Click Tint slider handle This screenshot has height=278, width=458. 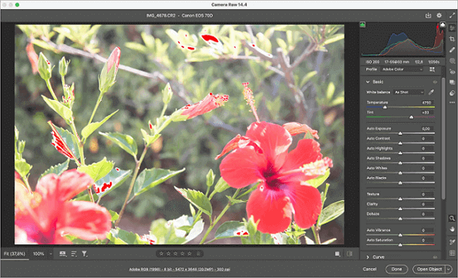tap(411, 117)
